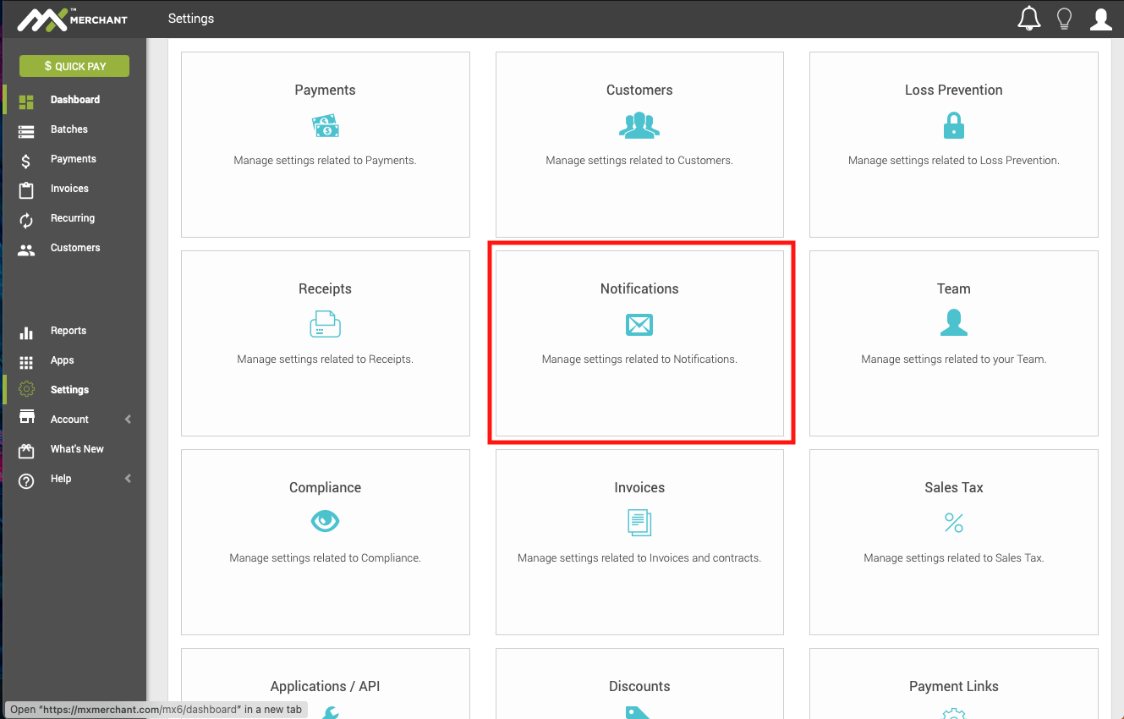The width and height of the screenshot is (1124, 719).
Task: Click the Quick Pay button
Action: pyautogui.click(x=74, y=65)
